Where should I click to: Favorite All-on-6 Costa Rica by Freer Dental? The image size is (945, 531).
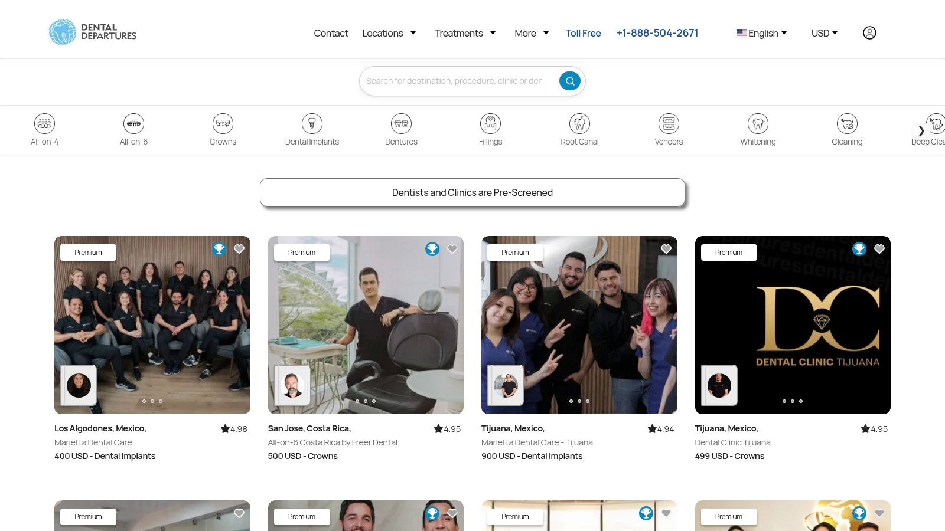(452, 249)
